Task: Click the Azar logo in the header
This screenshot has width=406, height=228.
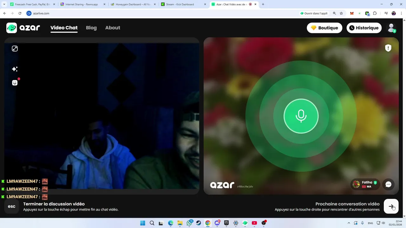Action: point(23,28)
